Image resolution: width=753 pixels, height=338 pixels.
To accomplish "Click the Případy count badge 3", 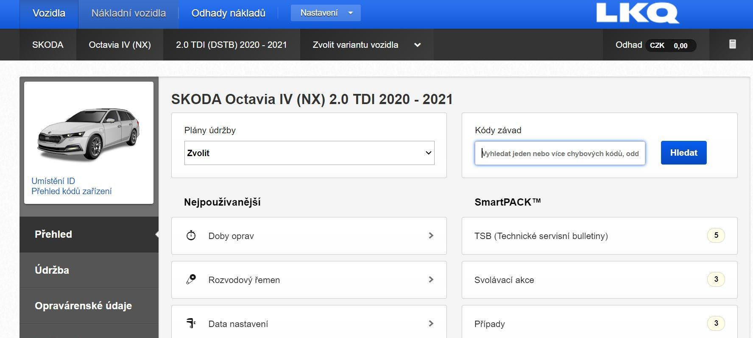I will [x=716, y=324].
